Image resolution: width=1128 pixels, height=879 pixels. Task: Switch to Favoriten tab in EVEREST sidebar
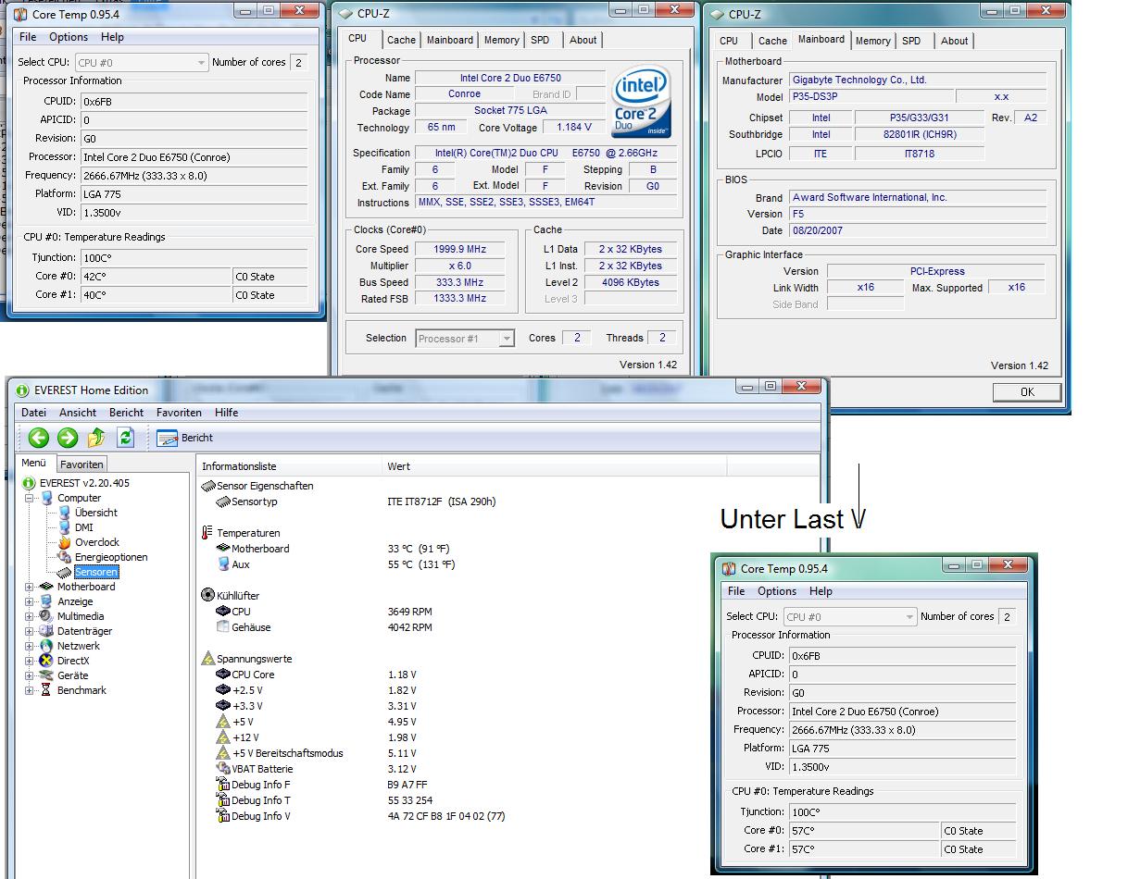81,464
